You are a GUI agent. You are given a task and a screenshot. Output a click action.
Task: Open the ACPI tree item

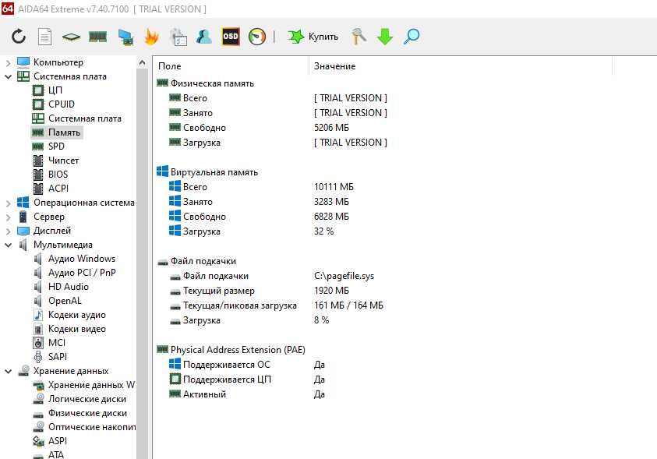[x=58, y=189]
